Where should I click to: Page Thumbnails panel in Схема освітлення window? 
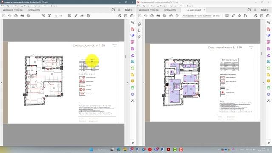[139, 24]
